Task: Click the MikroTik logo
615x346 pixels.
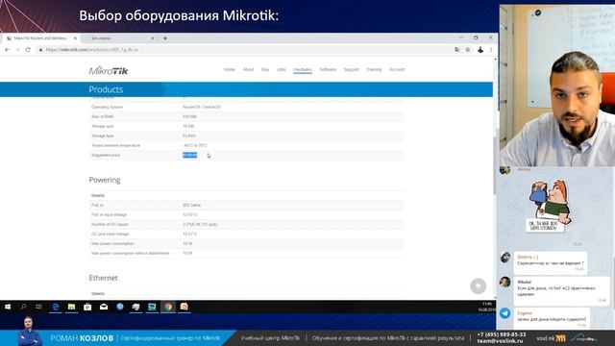Action: [x=109, y=70]
